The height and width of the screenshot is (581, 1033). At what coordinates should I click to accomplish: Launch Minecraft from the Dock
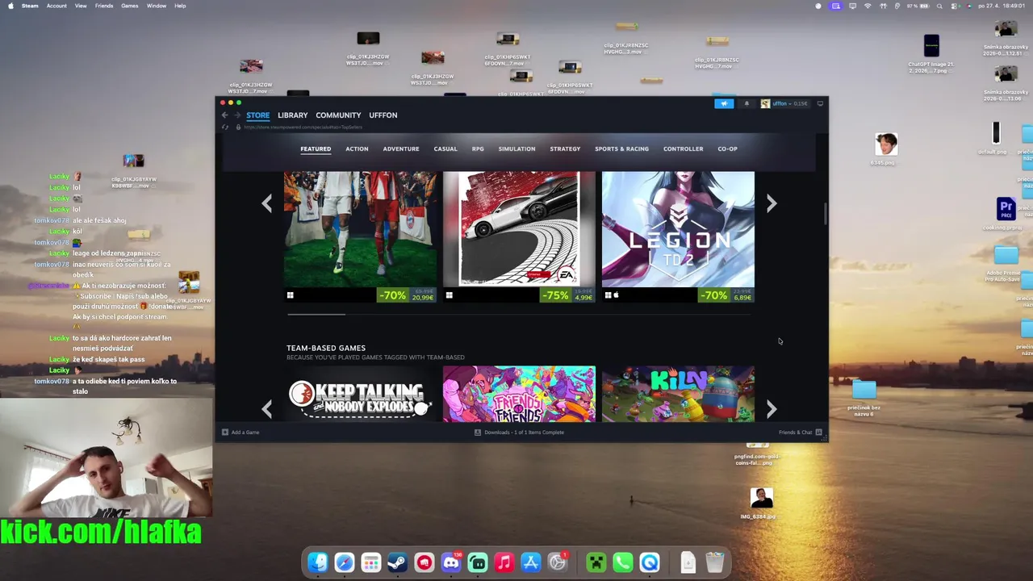click(x=596, y=562)
